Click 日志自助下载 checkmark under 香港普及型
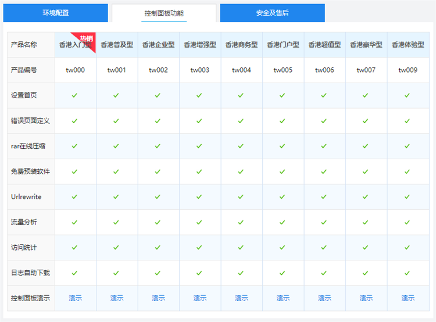Screen dimensions: 436x322 point(116,273)
